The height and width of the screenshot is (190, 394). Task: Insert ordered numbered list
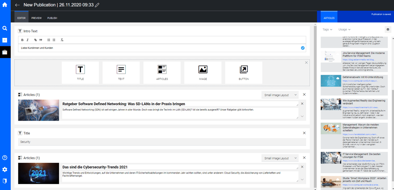(49, 40)
